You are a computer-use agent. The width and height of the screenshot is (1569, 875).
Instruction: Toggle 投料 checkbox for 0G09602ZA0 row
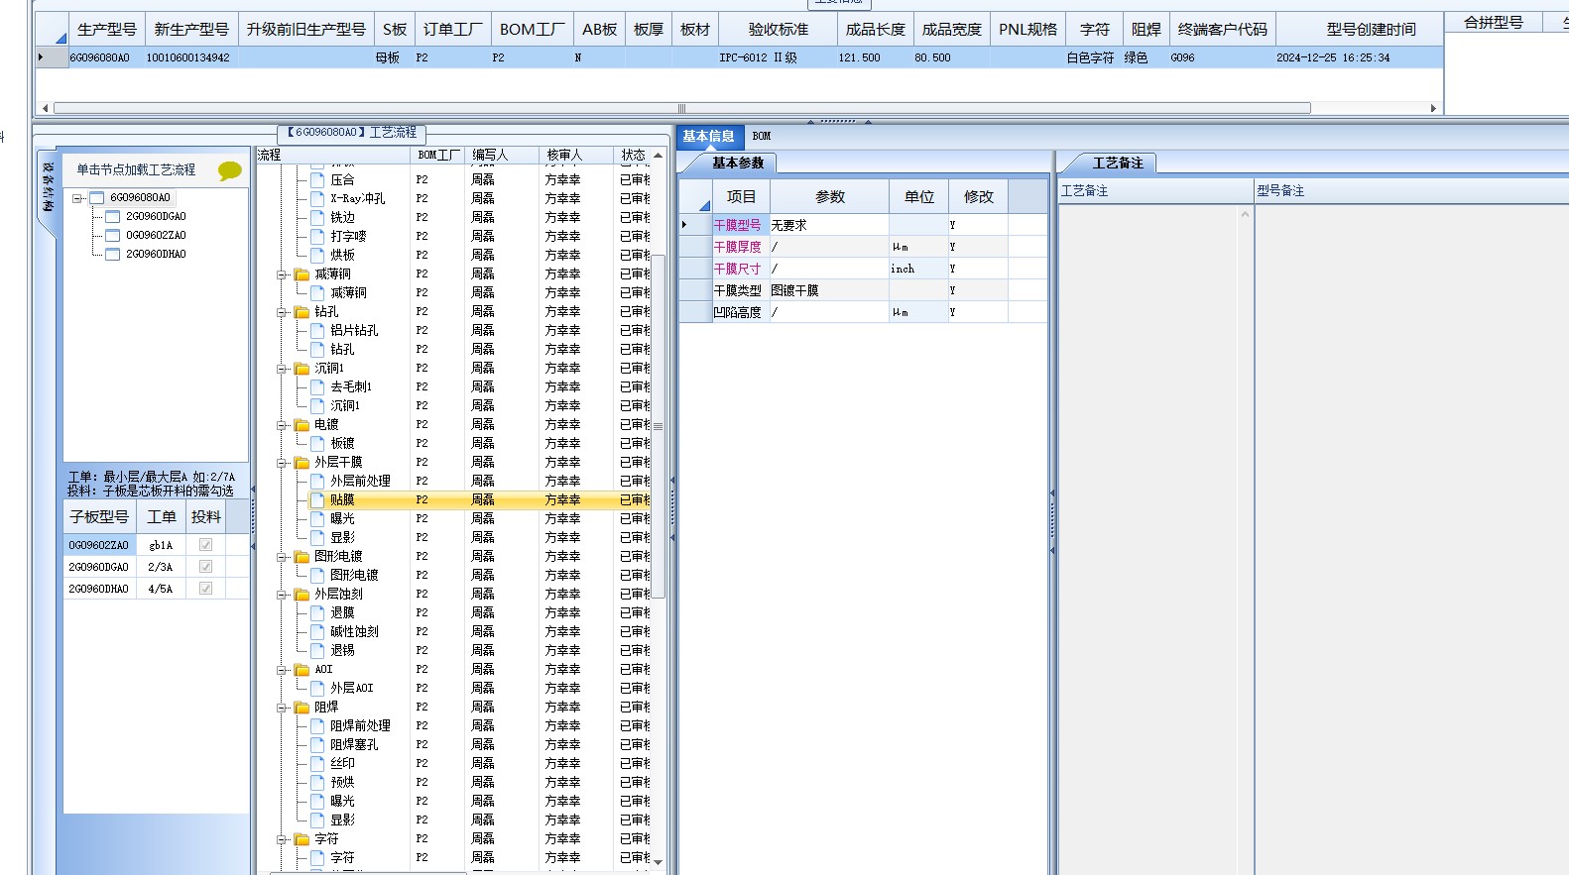click(x=206, y=545)
